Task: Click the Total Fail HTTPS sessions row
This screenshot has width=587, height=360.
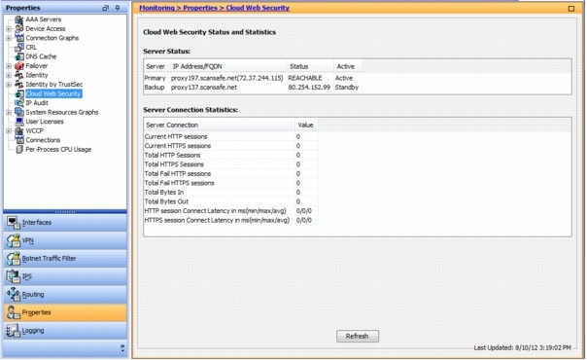Action: (x=231, y=183)
